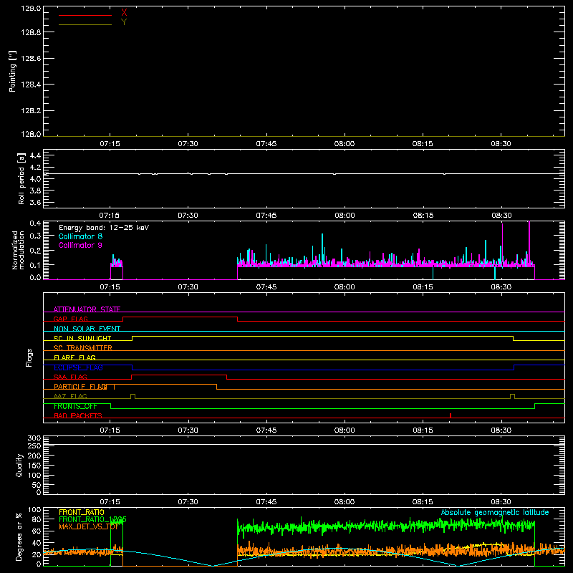Select the SAA_FLAG label
The height and width of the screenshot is (573, 573).
pos(70,377)
